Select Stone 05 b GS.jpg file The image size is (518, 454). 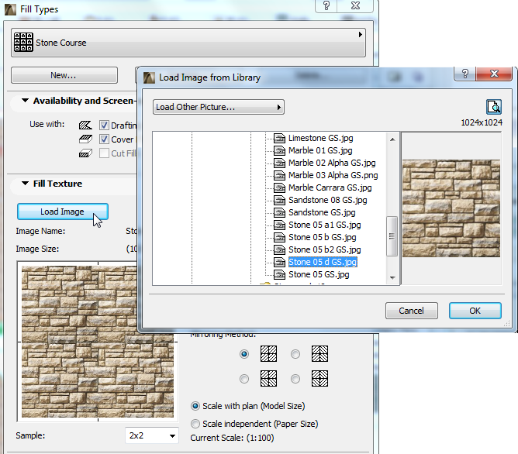[x=322, y=237]
